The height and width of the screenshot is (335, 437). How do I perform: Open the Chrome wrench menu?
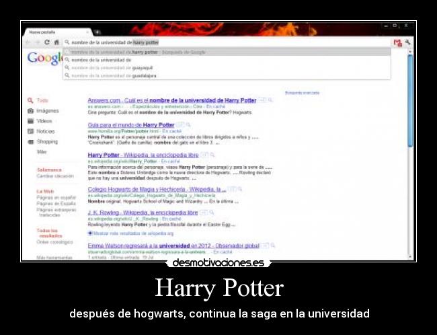(x=407, y=42)
